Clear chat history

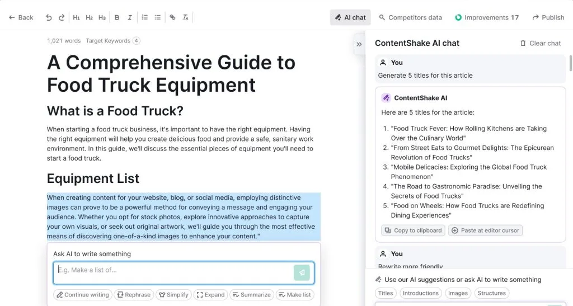(541, 43)
